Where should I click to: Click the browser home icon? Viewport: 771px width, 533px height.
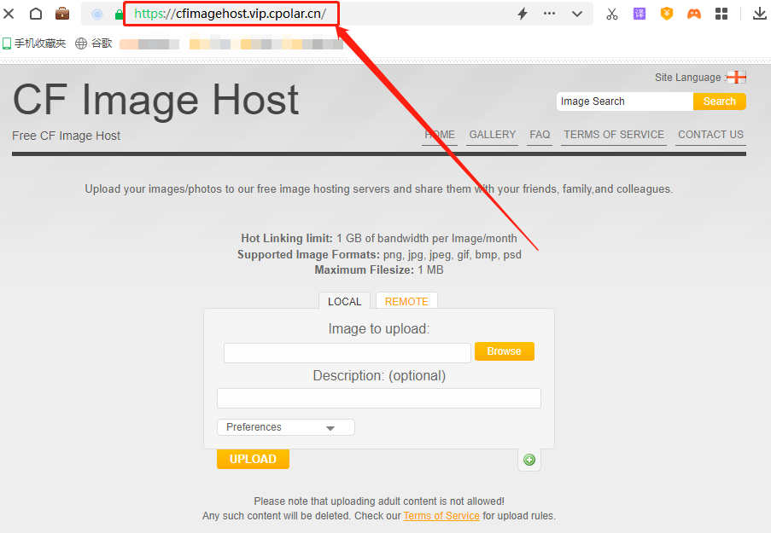click(x=36, y=14)
